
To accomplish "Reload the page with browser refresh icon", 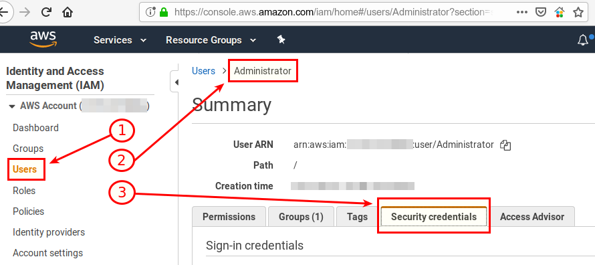I will point(46,13).
